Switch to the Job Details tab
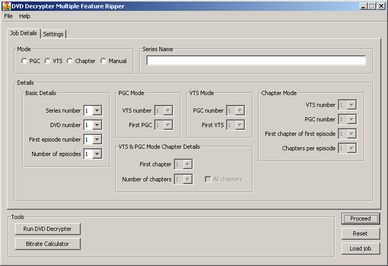This screenshot has height=266, width=388. 23,33
